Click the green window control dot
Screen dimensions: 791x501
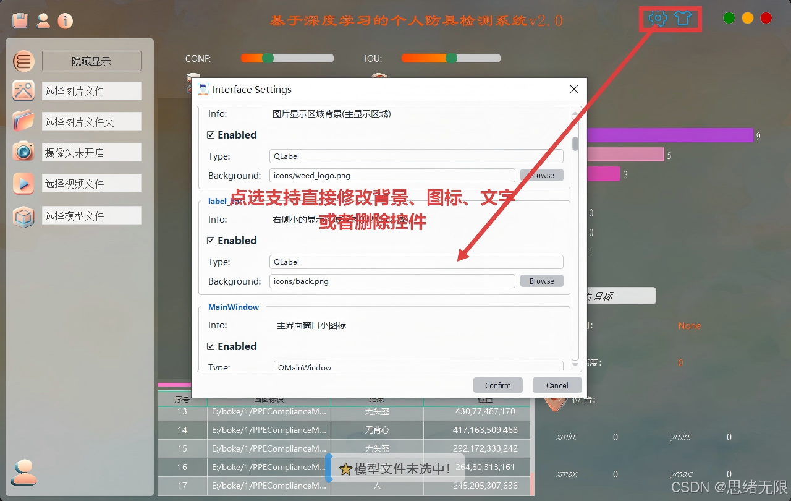click(x=729, y=18)
